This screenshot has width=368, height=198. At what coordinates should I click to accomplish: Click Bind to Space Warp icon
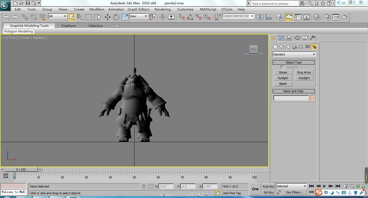(43, 17)
